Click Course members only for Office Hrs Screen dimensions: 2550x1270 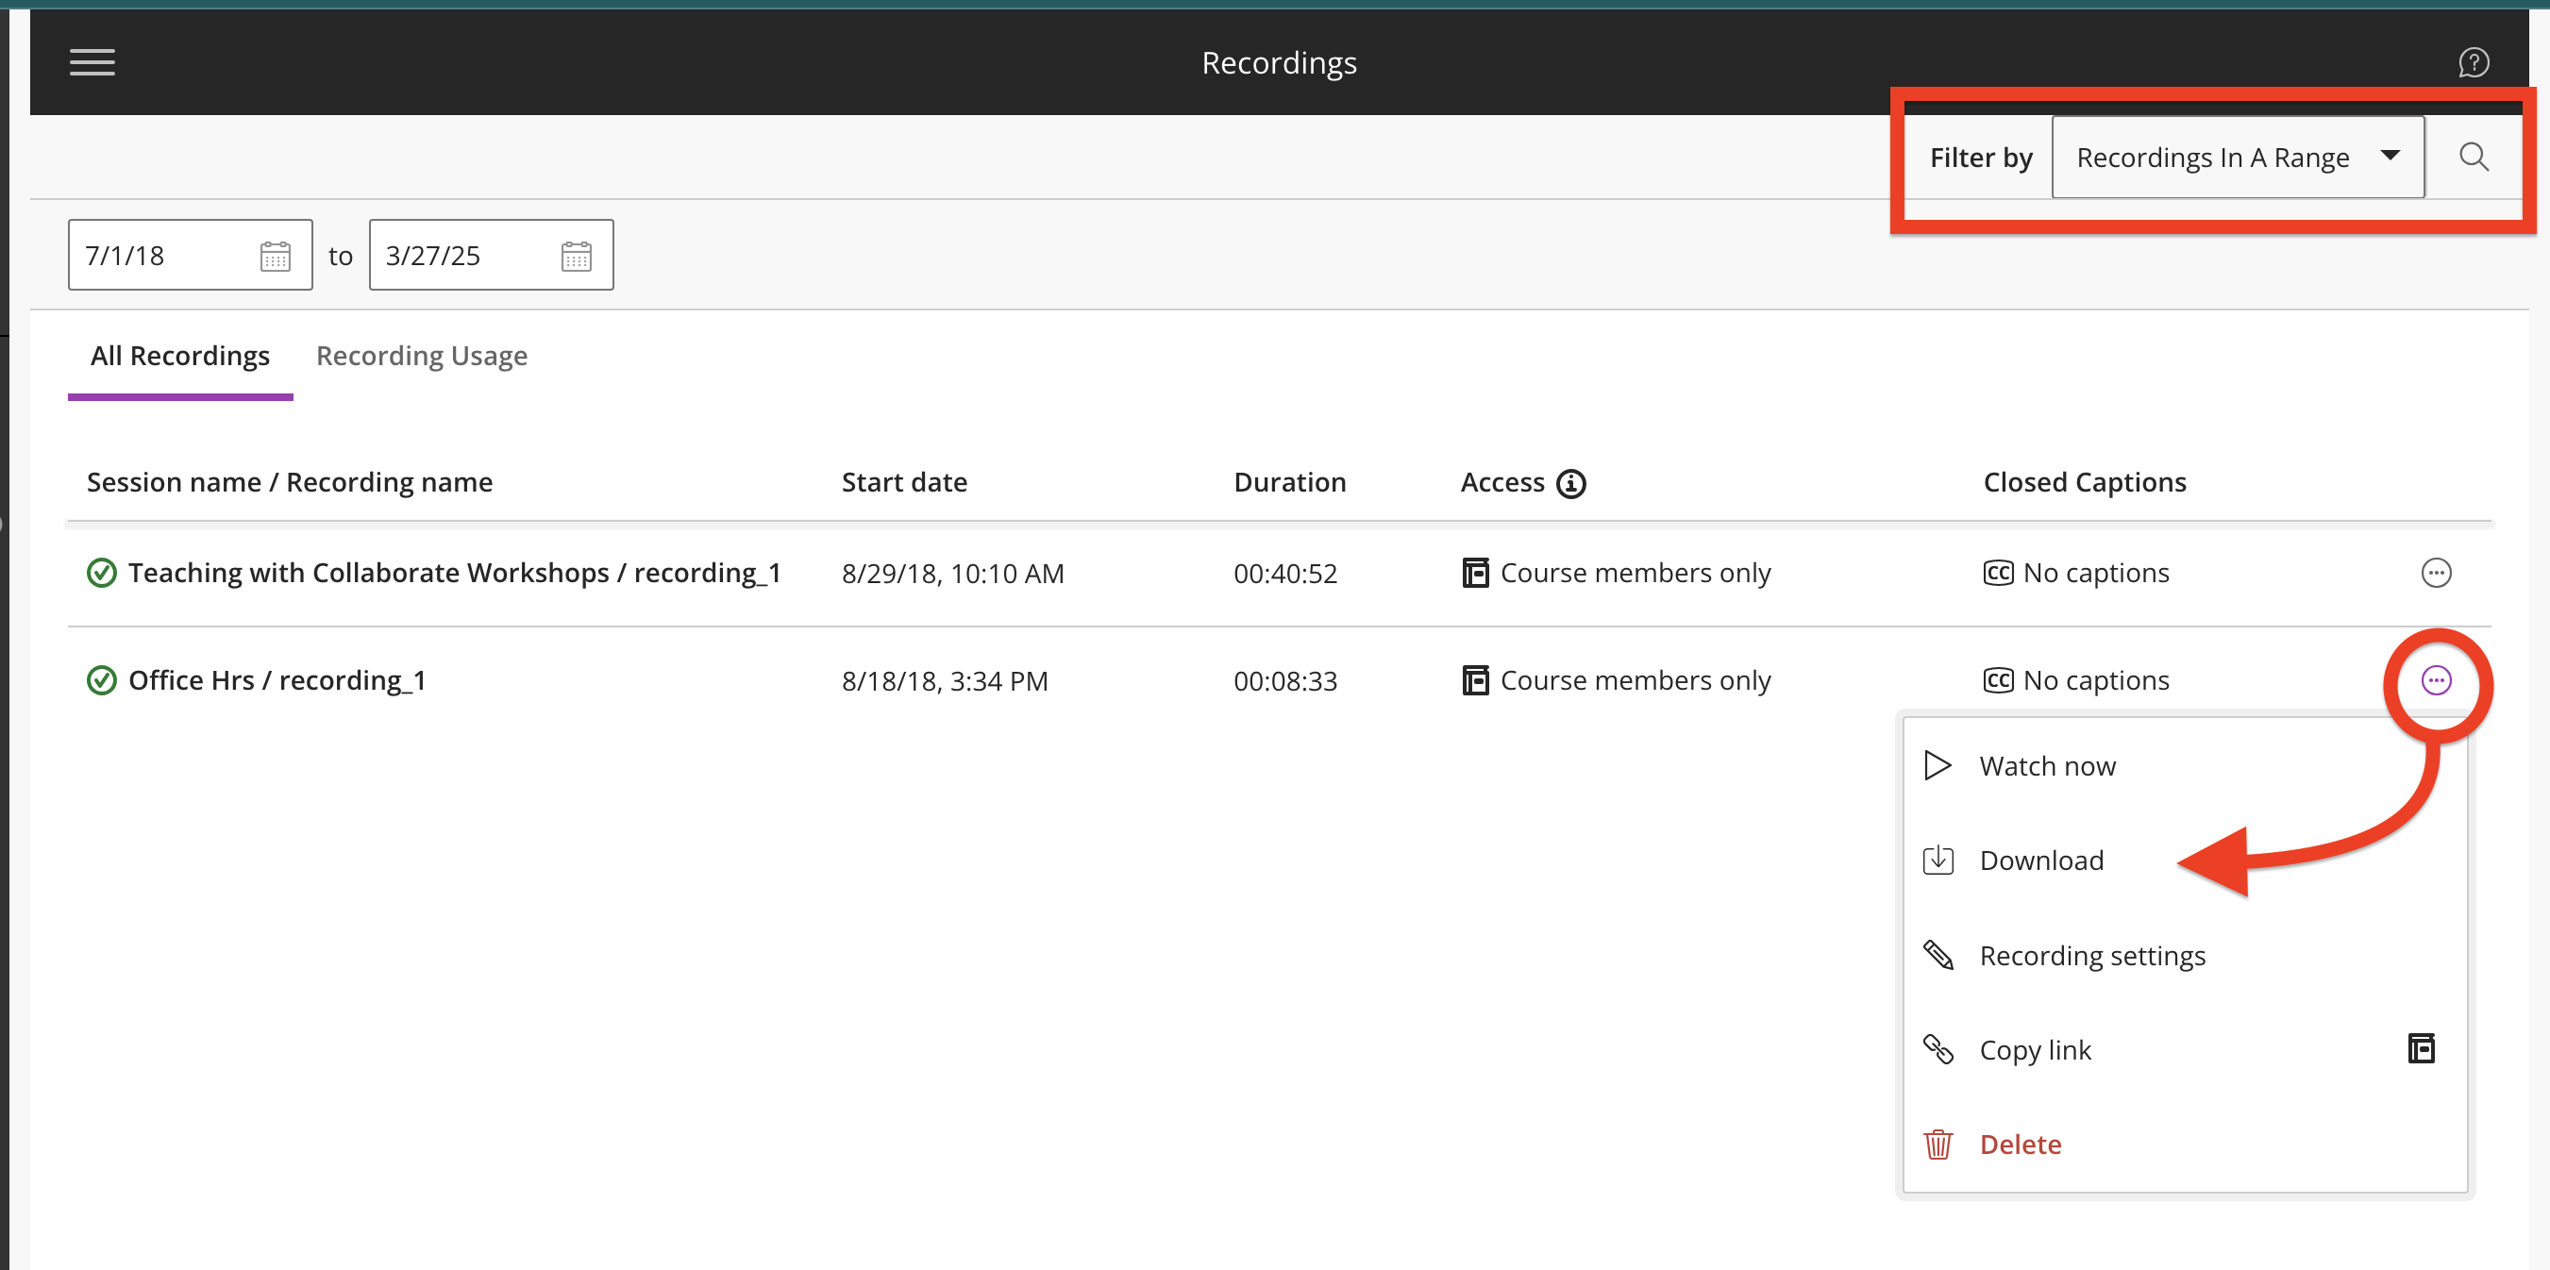tap(1636, 680)
